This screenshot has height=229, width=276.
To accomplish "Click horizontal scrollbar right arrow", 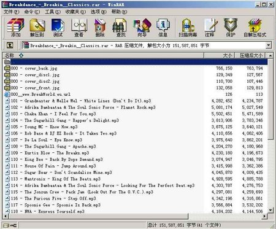I will point(265,216).
